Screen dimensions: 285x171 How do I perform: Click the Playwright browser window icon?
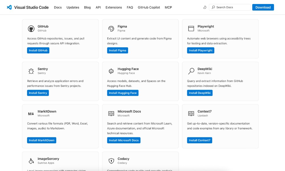pyautogui.click(x=191, y=28)
